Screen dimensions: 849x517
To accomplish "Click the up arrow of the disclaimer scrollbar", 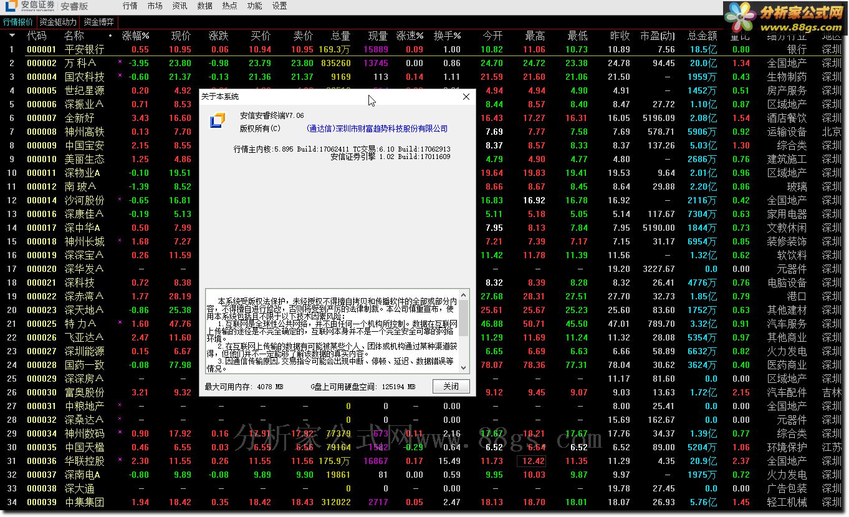I will (x=464, y=295).
